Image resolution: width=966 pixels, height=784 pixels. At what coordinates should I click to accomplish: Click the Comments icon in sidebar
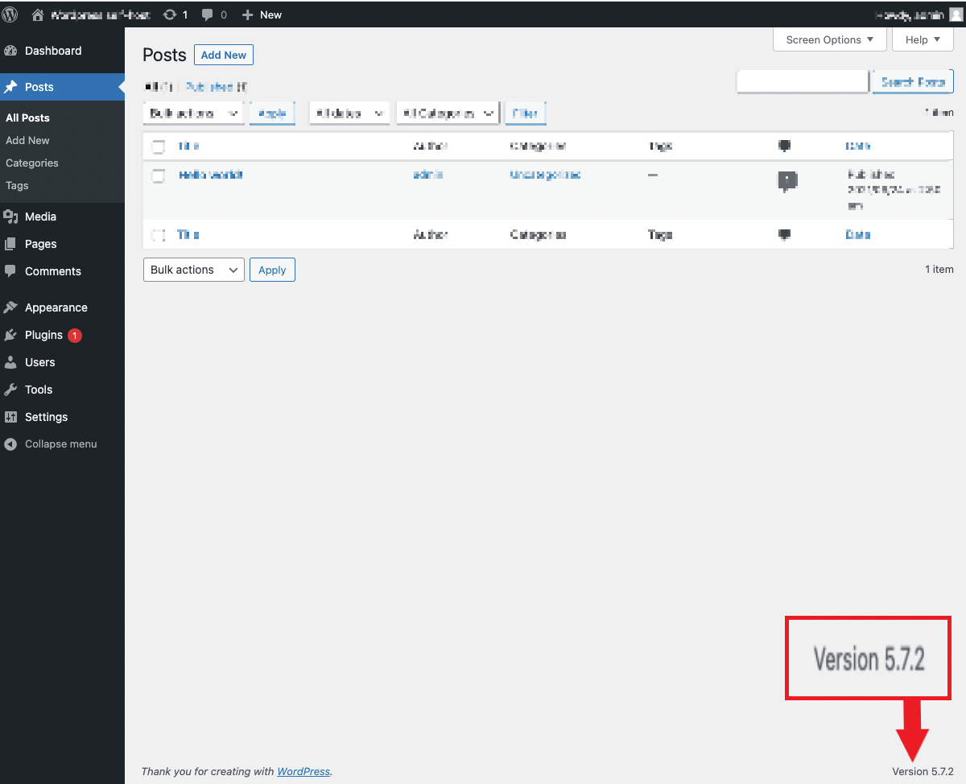pyautogui.click(x=10, y=271)
